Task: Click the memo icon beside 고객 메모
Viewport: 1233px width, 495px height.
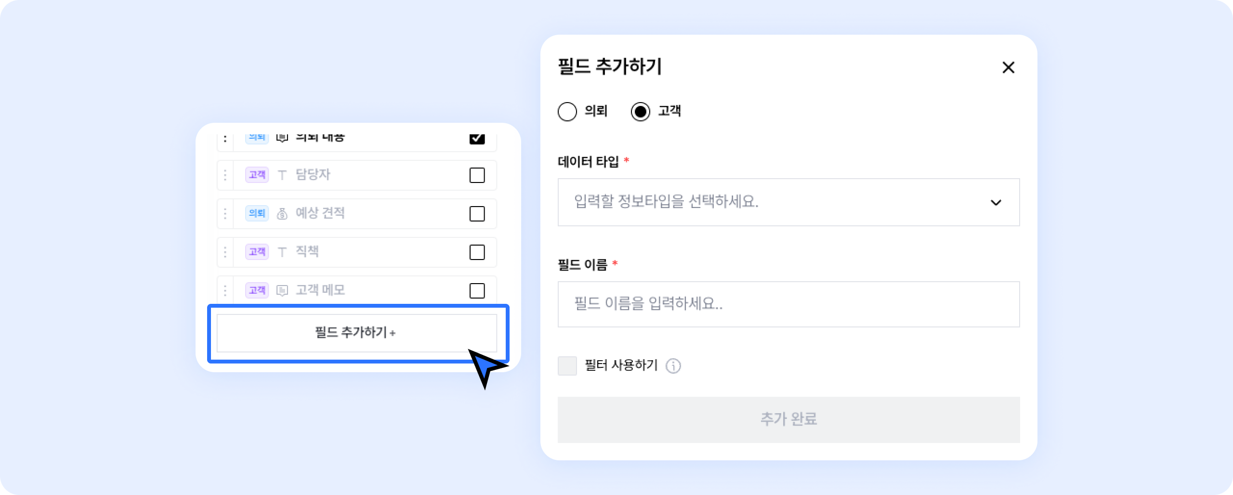Action: pos(282,290)
